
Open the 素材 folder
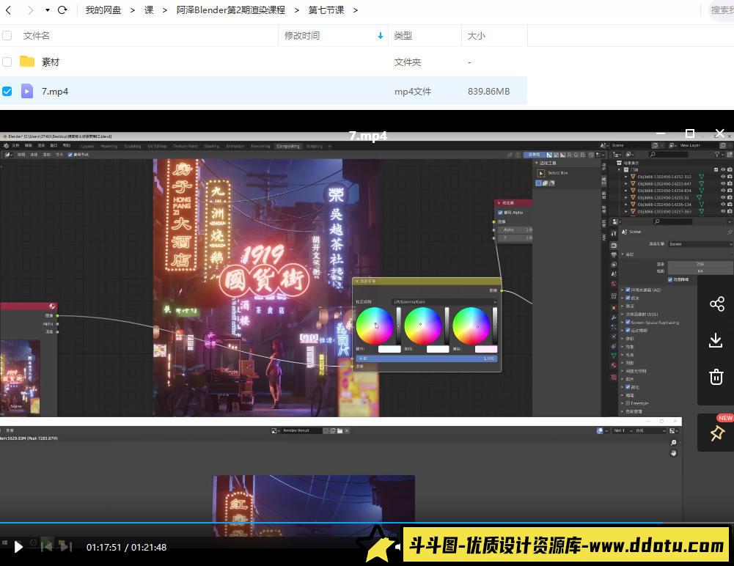pos(51,62)
